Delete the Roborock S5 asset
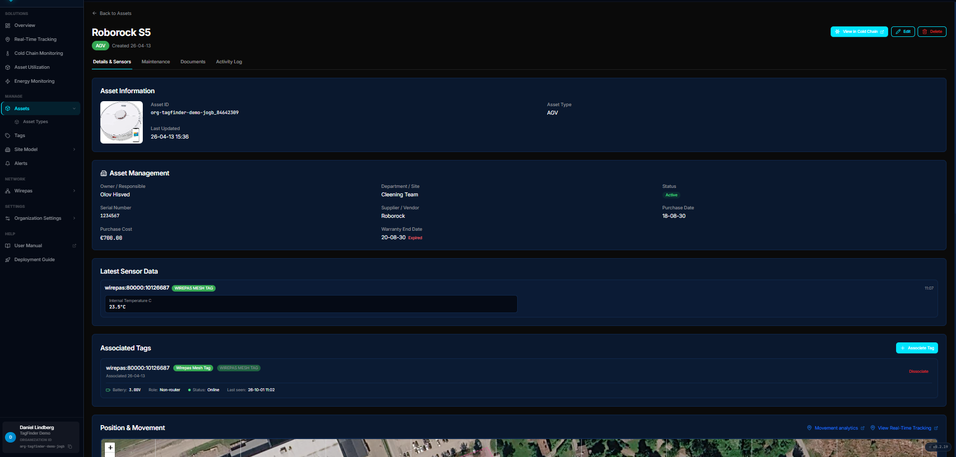 click(x=932, y=31)
